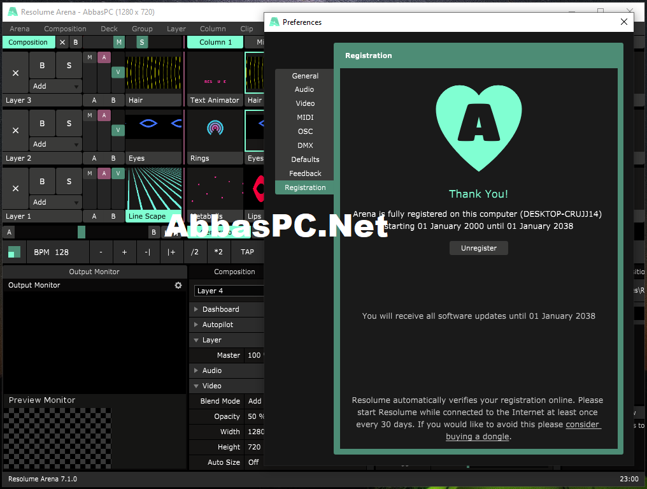The width and height of the screenshot is (647, 489).
Task: Assign Layer 3 to crossfader A
Action: [x=94, y=100]
